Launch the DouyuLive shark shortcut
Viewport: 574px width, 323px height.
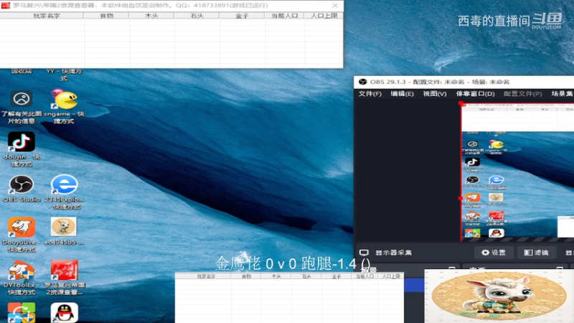[22, 235]
